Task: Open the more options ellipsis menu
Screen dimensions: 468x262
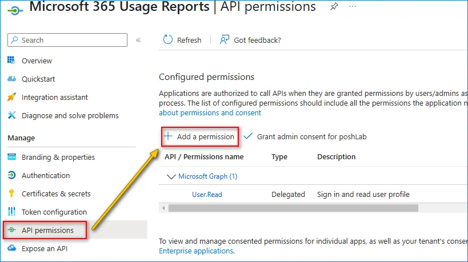Action: point(353,7)
